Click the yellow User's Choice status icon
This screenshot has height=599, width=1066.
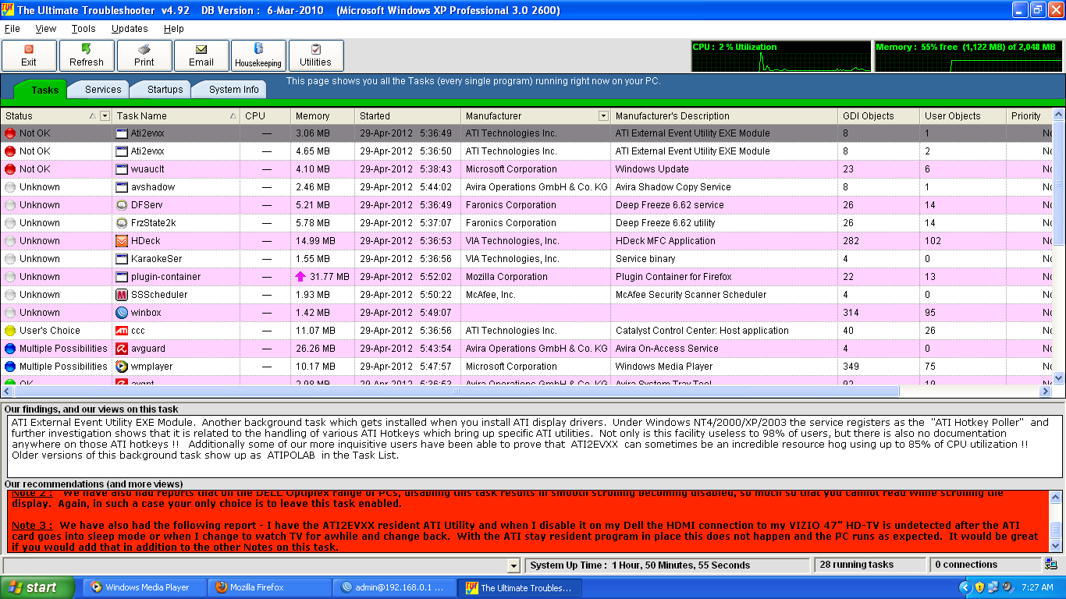10,331
